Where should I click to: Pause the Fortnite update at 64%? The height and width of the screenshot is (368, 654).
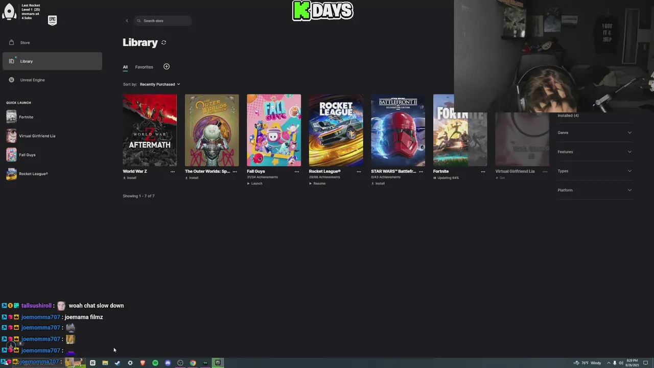446,178
